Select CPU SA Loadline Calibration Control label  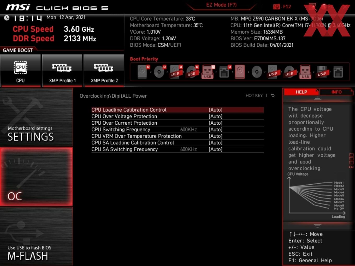tap(133, 143)
